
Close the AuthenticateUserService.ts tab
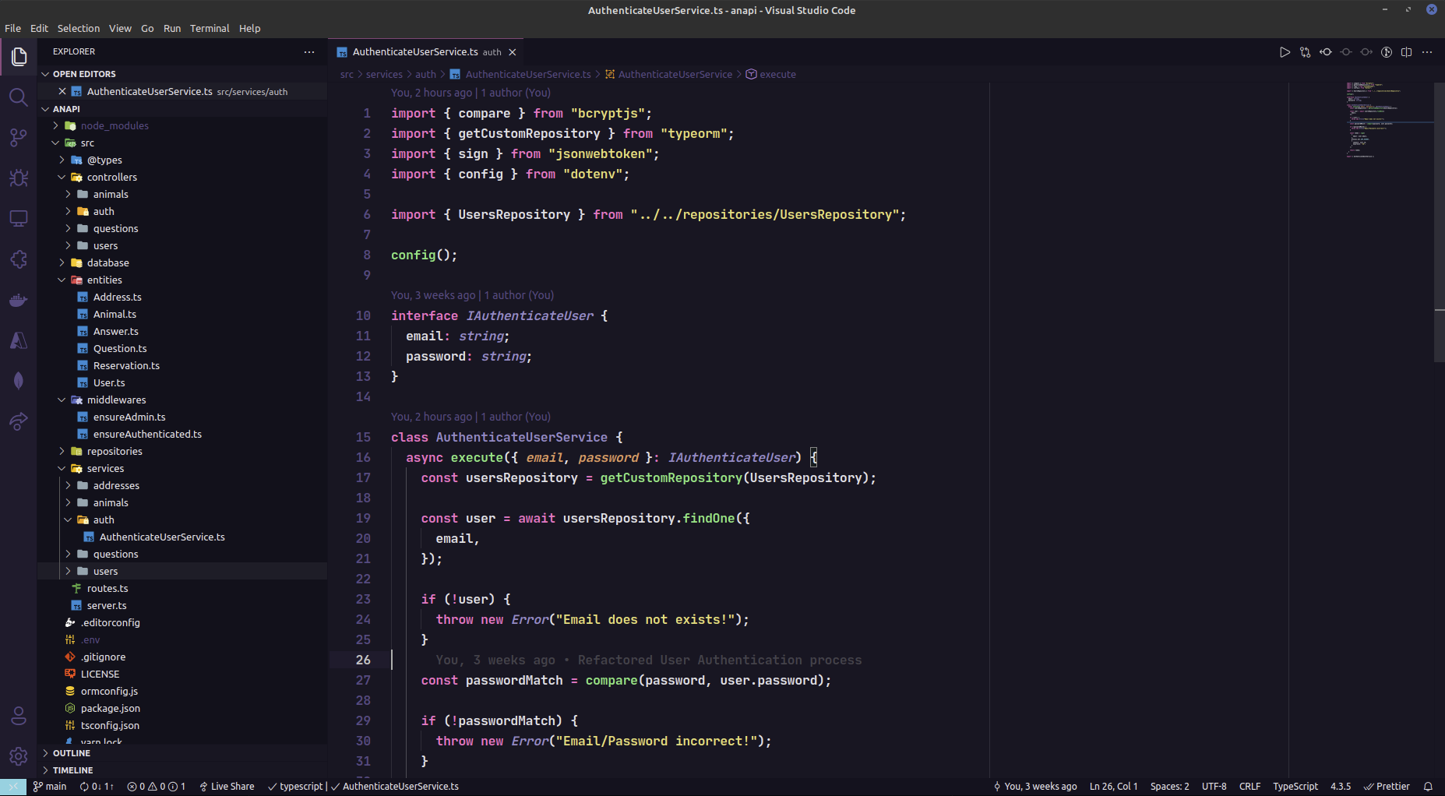(x=512, y=52)
